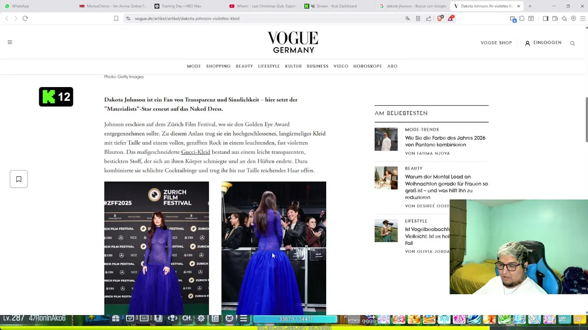The image size is (588, 330).
Task: Click the EINLOGGEN login link
Action: coord(547,43)
